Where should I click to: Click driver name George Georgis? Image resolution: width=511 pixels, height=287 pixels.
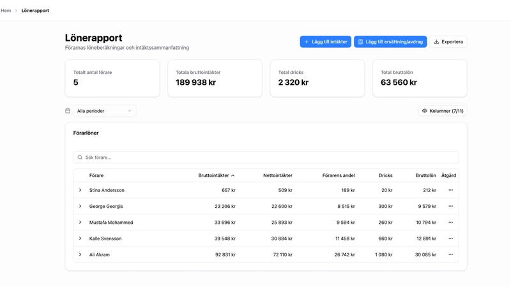click(x=106, y=206)
